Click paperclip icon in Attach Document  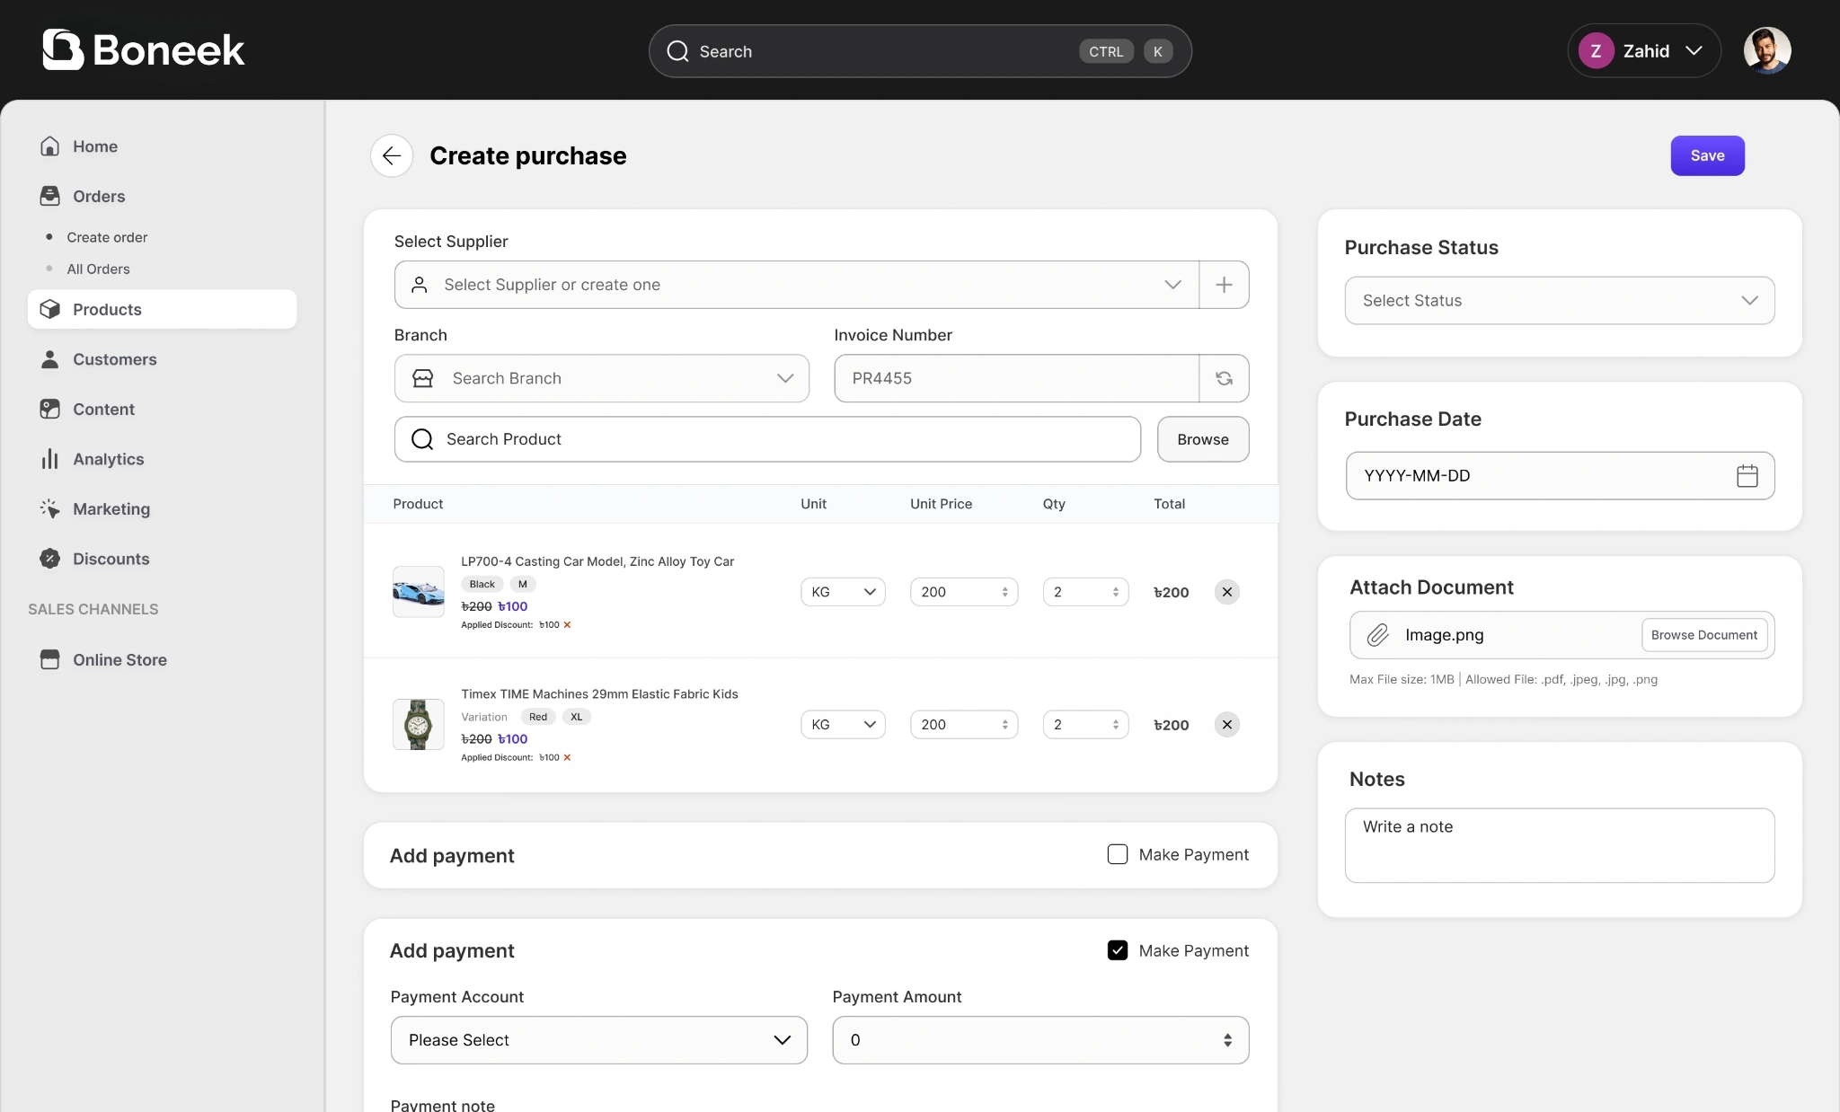tap(1377, 635)
